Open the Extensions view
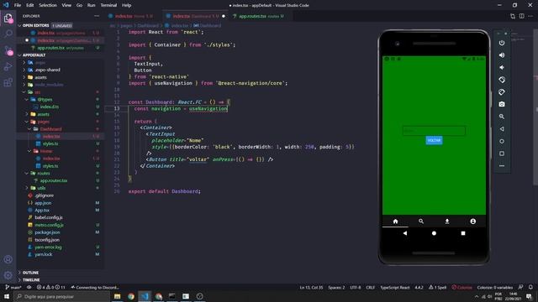Screen dimensions: 538x302 [8, 82]
